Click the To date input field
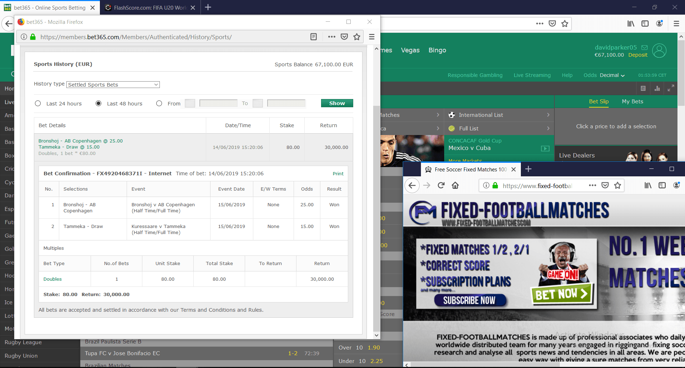 (x=286, y=103)
